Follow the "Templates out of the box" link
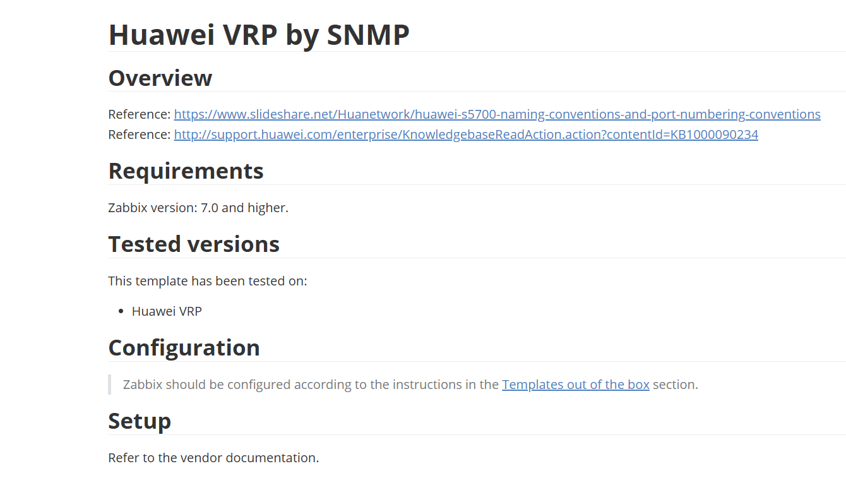The image size is (846, 478). (x=575, y=385)
